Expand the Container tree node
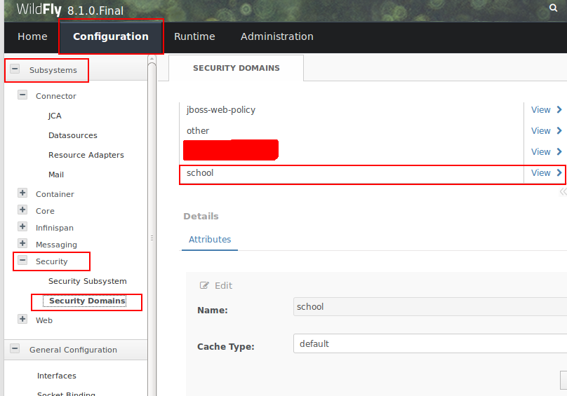This screenshot has width=567, height=396. click(x=22, y=193)
